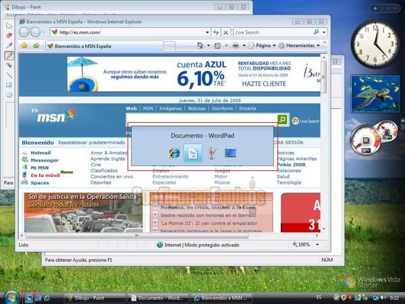Viewport: 405px width, 304px height.
Task: Focus the IE address bar
Action: click(130, 32)
